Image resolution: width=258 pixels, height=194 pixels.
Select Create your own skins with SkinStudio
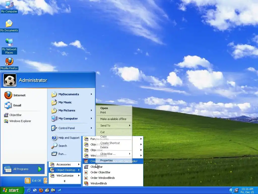coord(113,161)
